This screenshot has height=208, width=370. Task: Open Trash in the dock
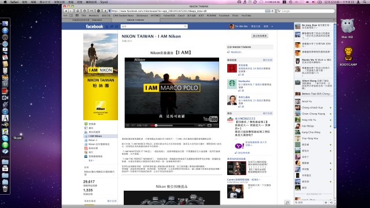click(5, 189)
